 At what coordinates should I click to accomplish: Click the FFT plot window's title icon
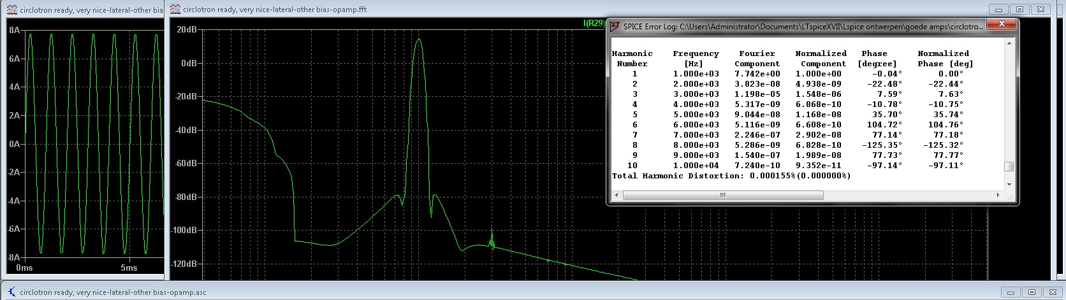coord(175,10)
